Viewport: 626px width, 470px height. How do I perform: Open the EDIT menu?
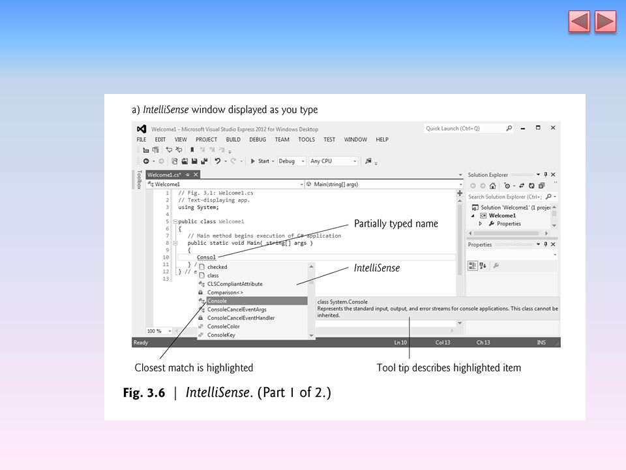point(160,140)
